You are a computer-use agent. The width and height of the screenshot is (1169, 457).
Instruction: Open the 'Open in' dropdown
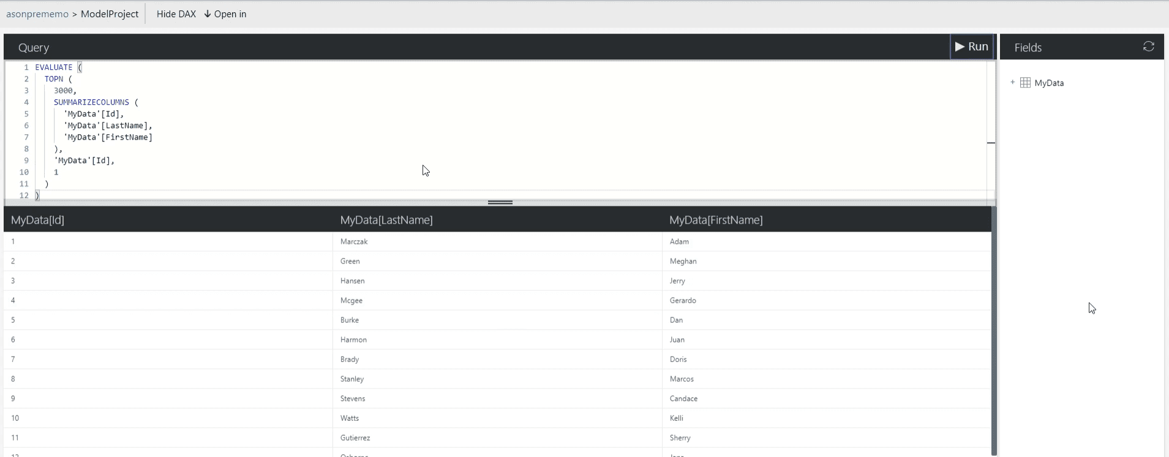(225, 14)
